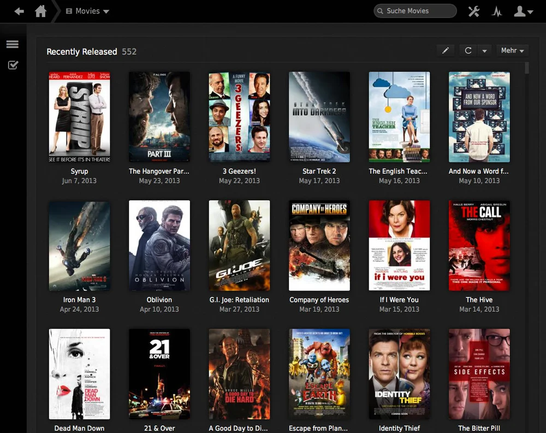Open the home icon
546x433 pixels.
pos(41,11)
